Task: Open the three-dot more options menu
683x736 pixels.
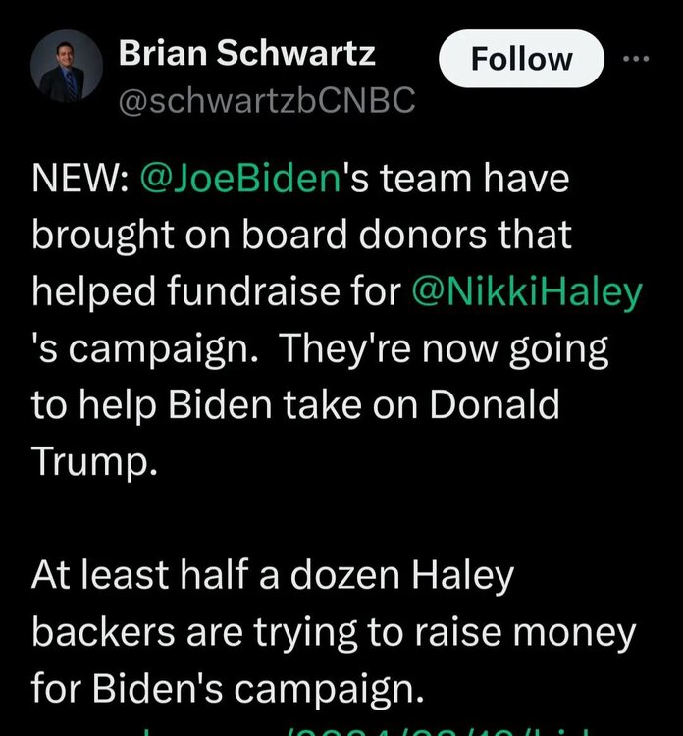Action: click(x=639, y=57)
